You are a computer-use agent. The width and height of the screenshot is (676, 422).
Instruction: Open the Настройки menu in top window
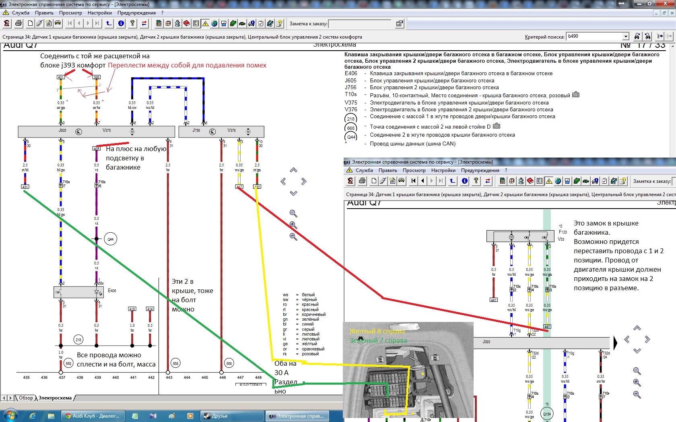100,13
